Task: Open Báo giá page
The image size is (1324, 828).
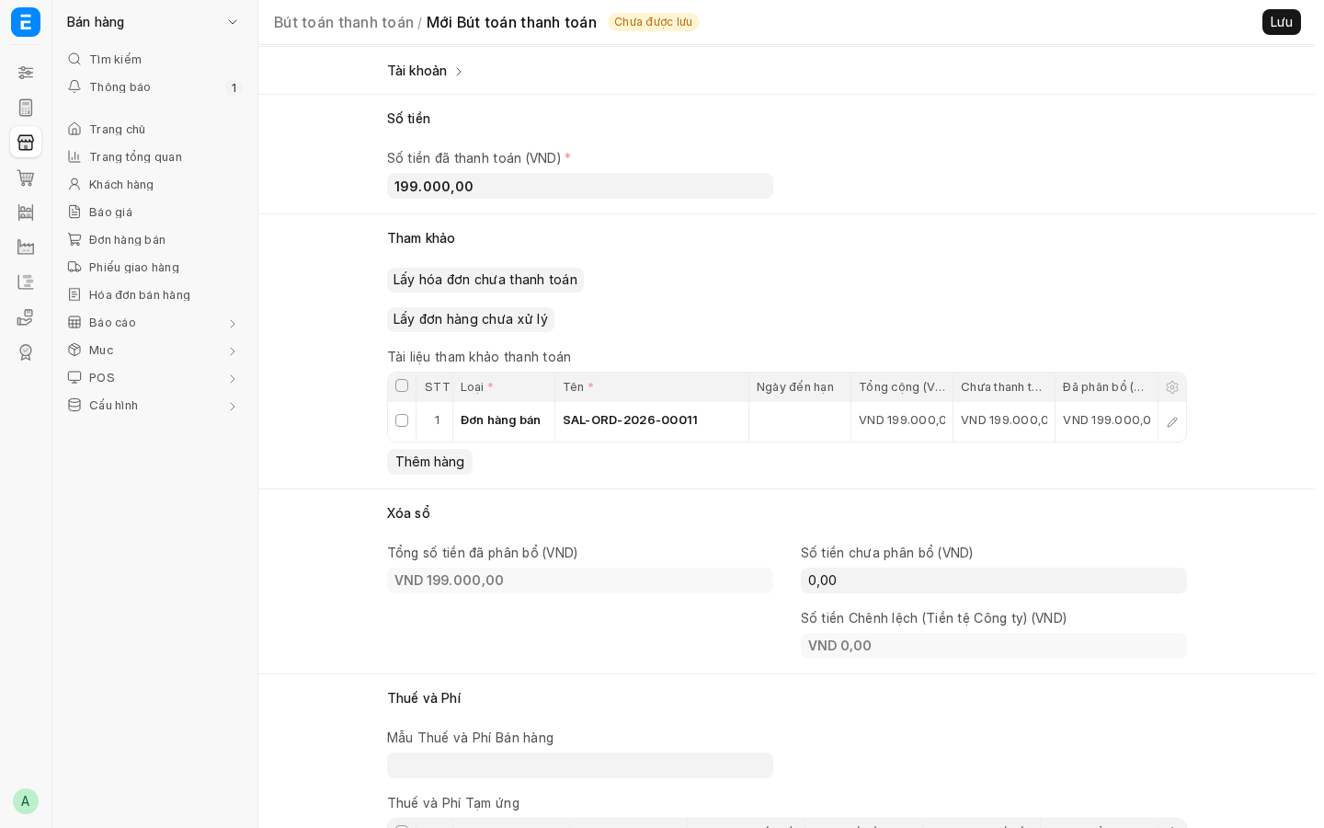Action: pos(154,212)
